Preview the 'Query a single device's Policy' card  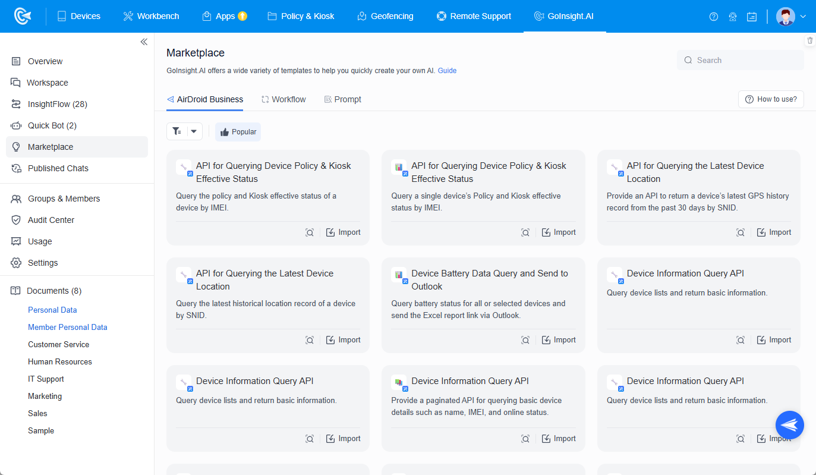pyautogui.click(x=525, y=232)
